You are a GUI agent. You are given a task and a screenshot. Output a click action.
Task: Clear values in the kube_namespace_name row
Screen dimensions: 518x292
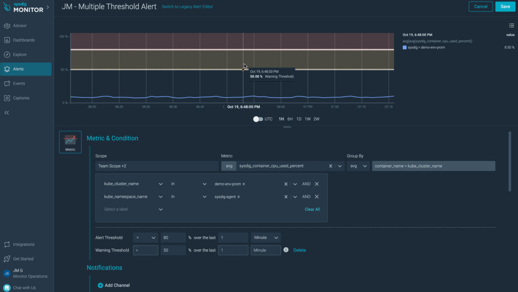point(286,197)
